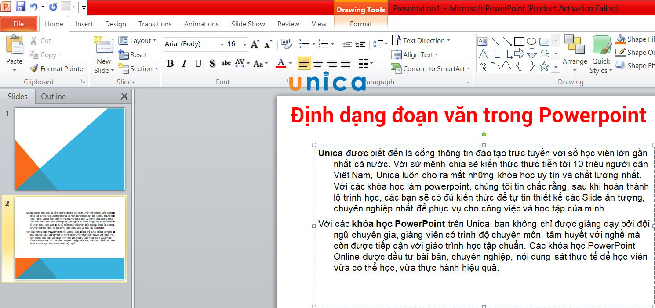Apply text shadow with the S icon
Screen dimensions: 655x308
tap(212, 64)
